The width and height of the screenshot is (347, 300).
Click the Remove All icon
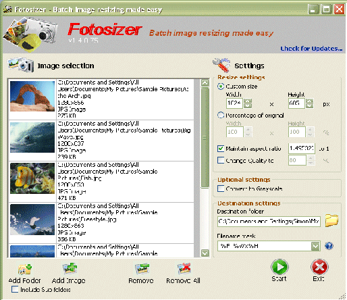pos(184,269)
